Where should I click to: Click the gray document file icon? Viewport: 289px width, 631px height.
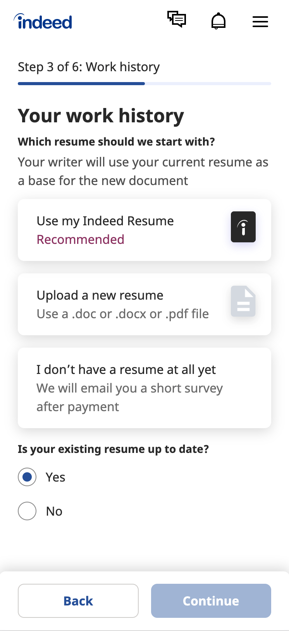[243, 301]
